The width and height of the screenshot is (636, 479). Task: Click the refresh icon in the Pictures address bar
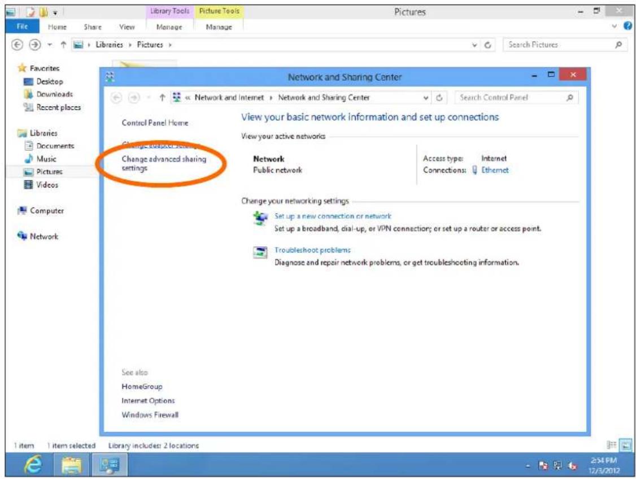[x=488, y=45]
